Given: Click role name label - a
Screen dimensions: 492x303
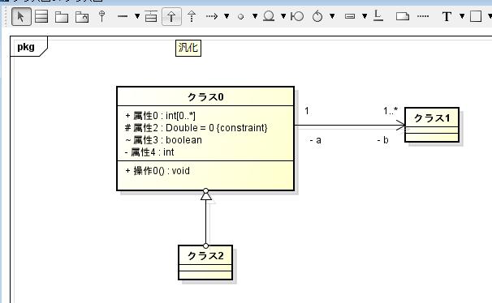Looking at the screenshot, I should pyautogui.click(x=315, y=140).
